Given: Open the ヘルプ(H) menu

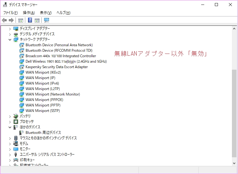Looking at the screenshot, I should tap(63, 13).
